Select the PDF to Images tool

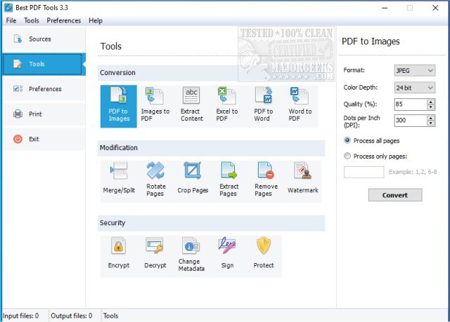[119, 106]
